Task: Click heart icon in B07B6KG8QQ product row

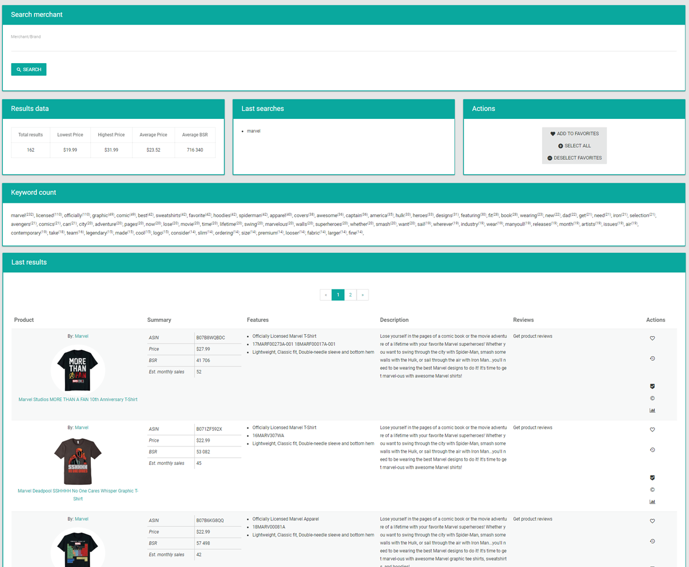Action: coord(652,521)
